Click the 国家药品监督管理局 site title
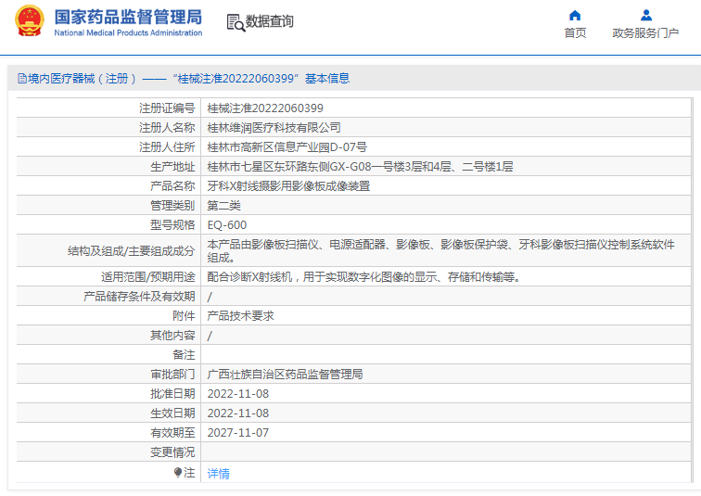Screen dimensions: 701x496 tap(128, 18)
